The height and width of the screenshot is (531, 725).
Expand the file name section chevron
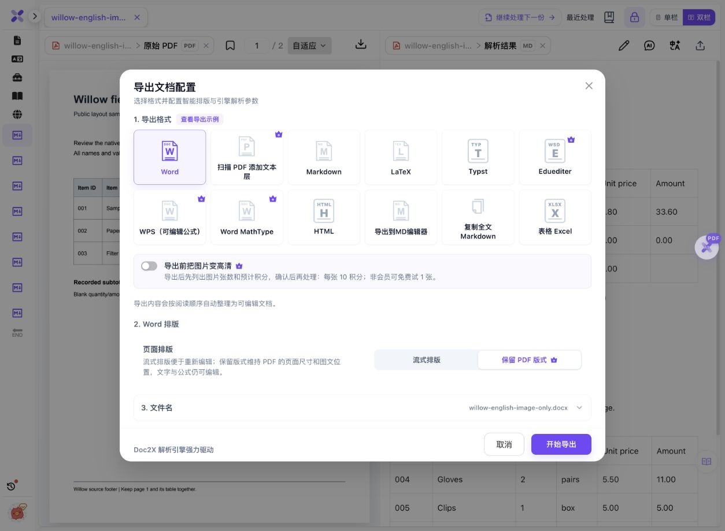(579, 408)
